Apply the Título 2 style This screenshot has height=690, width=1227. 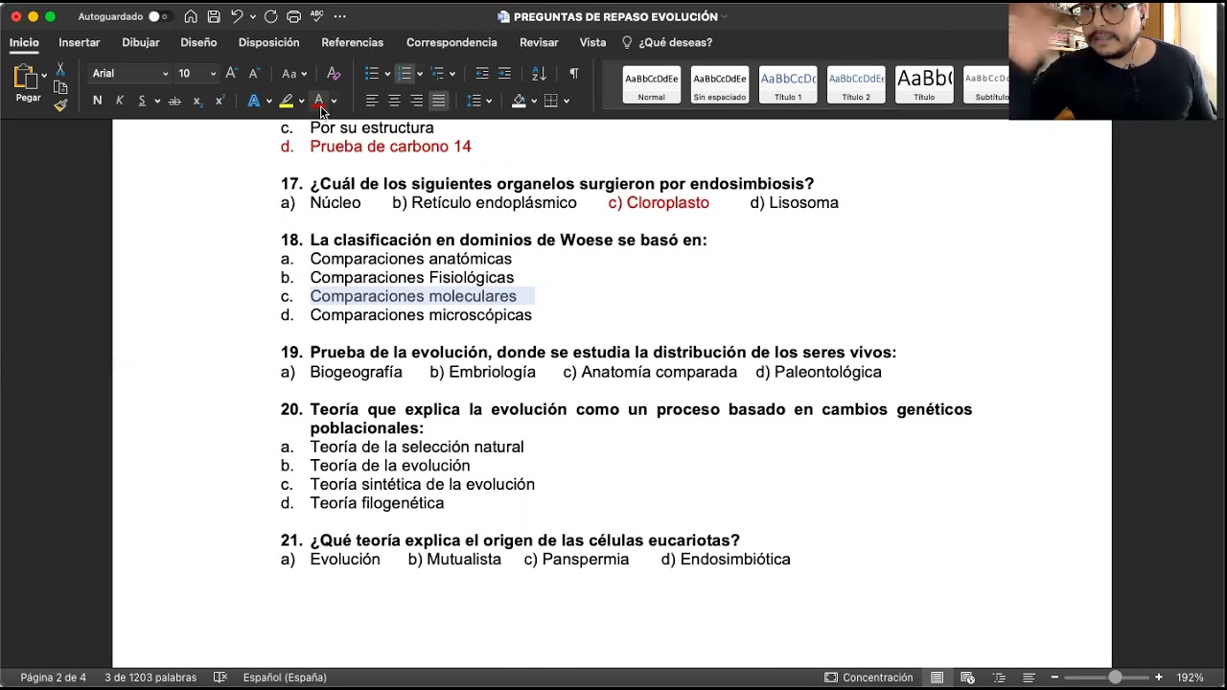tap(856, 84)
